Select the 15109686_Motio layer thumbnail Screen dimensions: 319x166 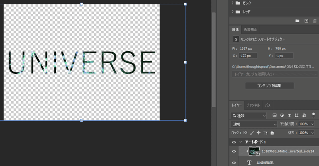254,151
